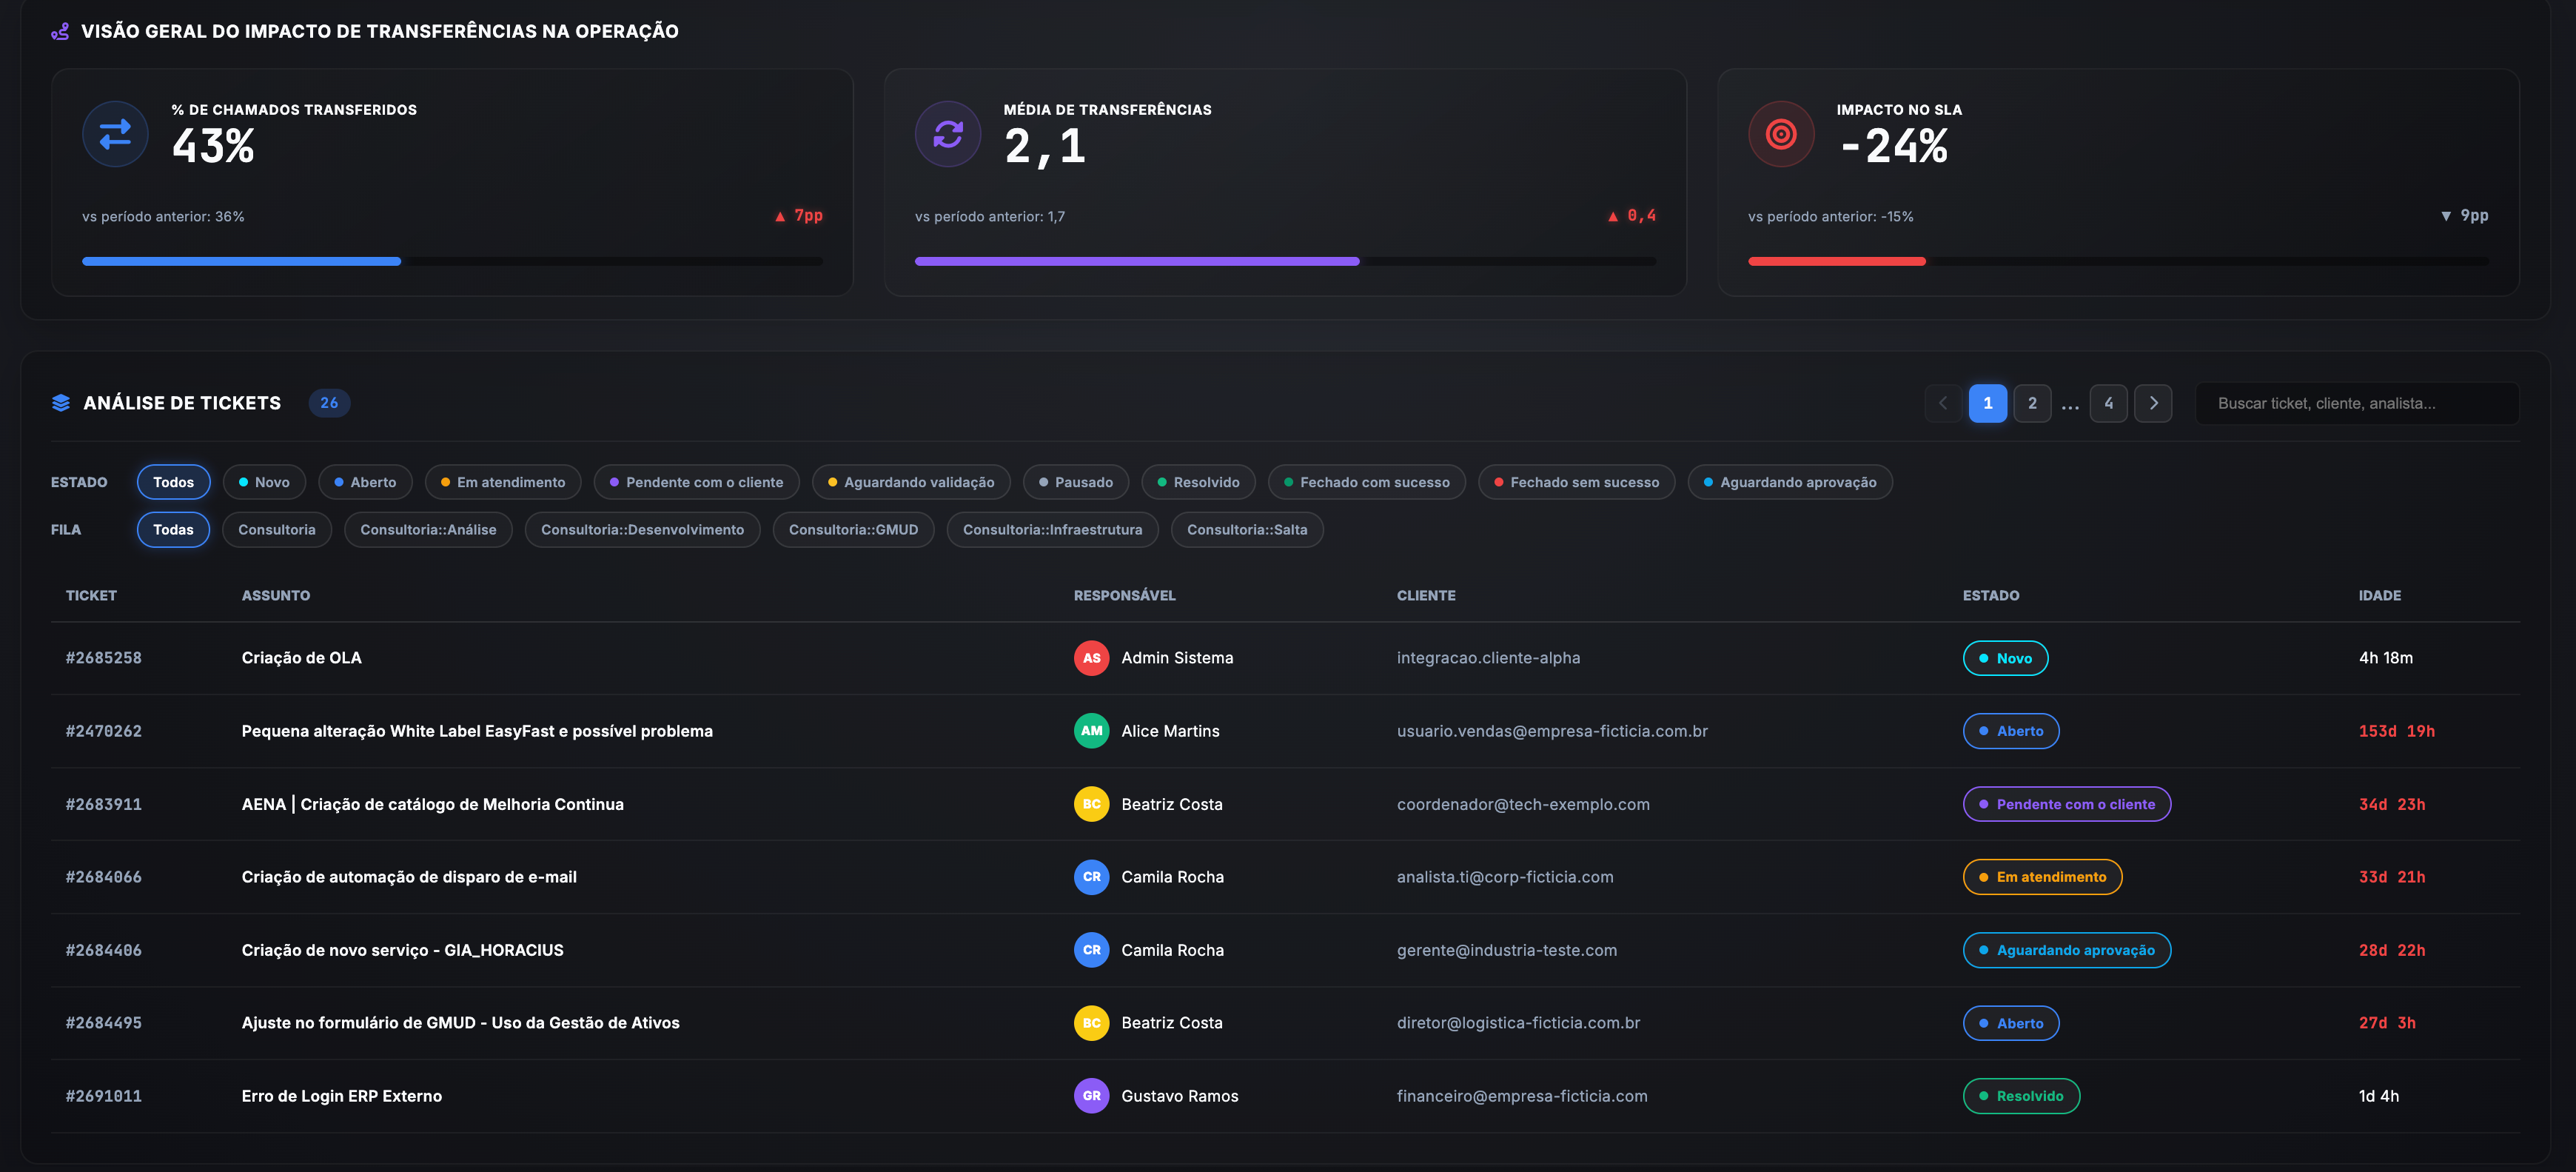The height and width of the screenshot is (1172, 2576).
Task: Click the red up-triangle 7pp indicator
Action: coord(798,216)
